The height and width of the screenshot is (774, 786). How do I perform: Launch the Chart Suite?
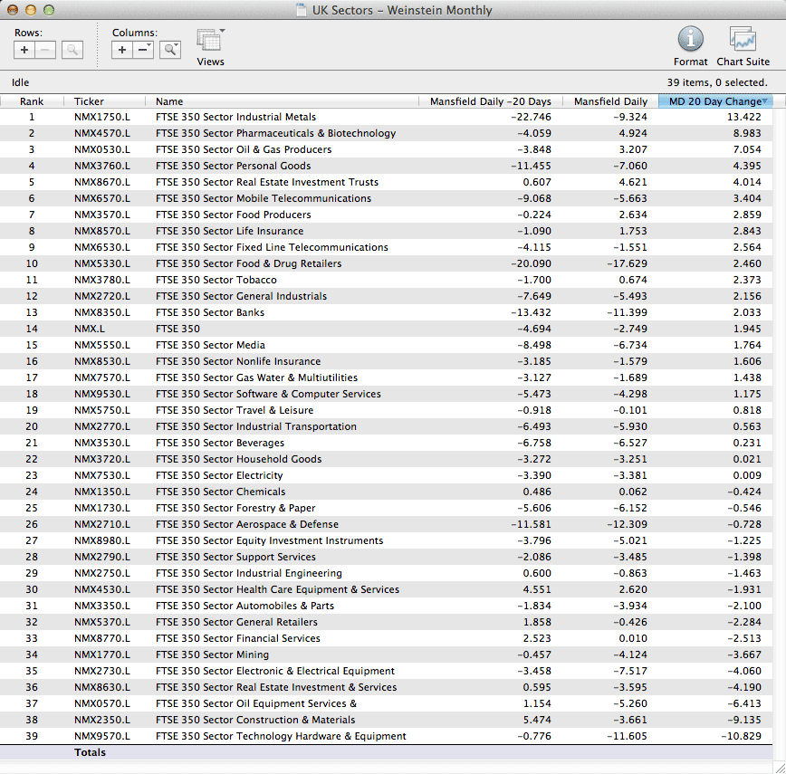click(743, 40)
